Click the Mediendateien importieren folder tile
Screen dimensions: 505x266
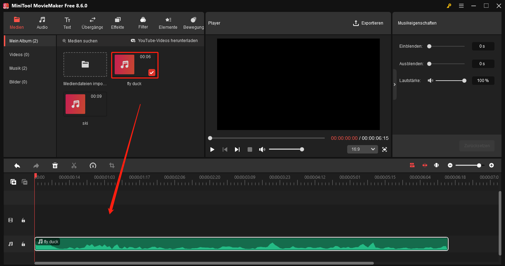[85, 64]
